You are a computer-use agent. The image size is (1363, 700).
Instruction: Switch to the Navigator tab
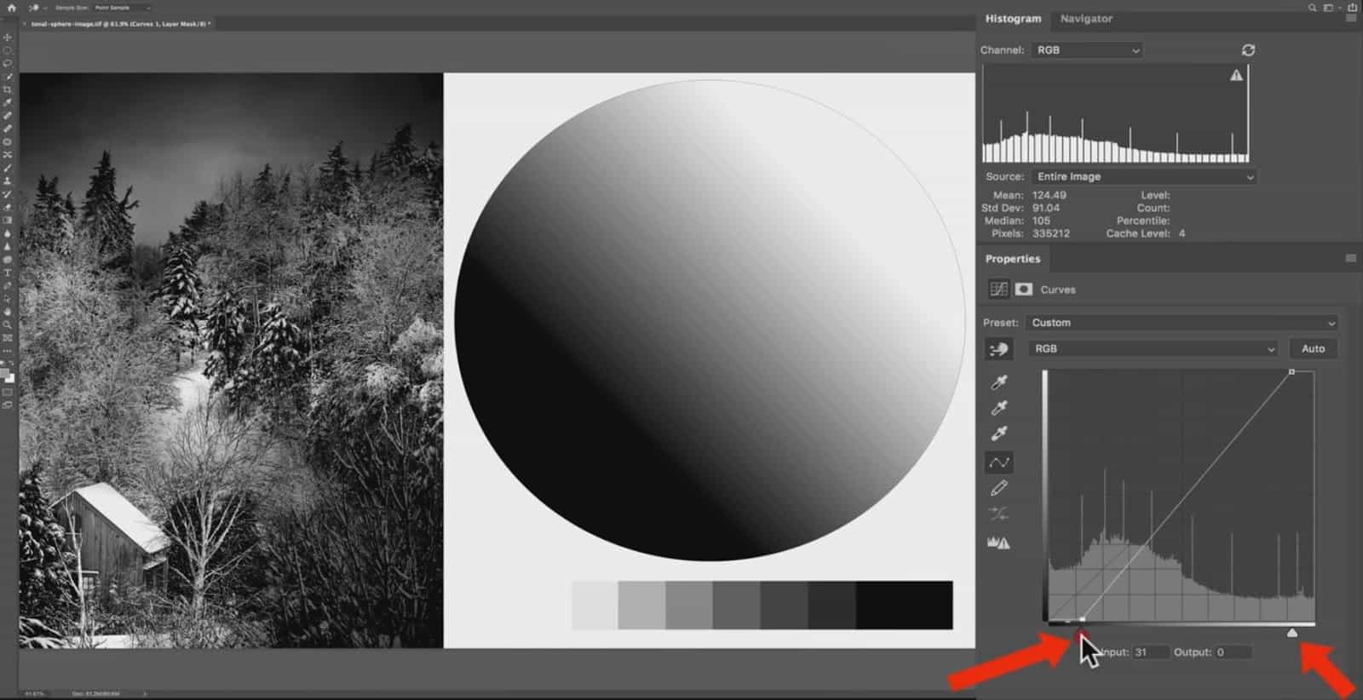coord(1086,18)
